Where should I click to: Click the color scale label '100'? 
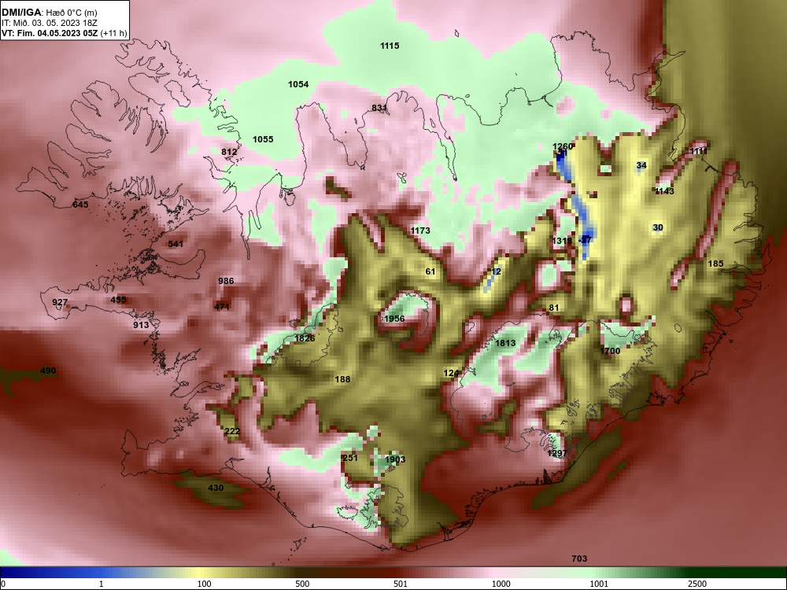205,584
